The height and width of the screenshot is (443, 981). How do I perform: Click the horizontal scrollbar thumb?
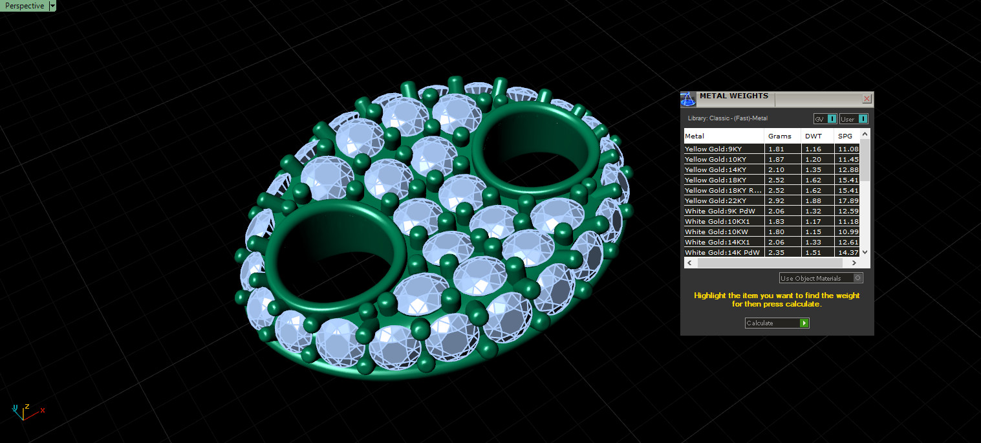(x=770, y=263)
